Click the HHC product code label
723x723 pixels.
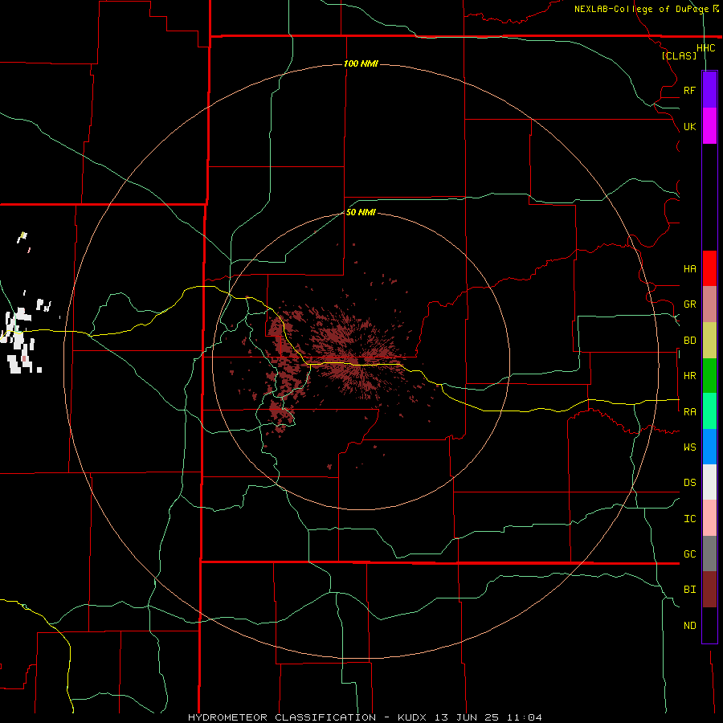click(705, 48)
